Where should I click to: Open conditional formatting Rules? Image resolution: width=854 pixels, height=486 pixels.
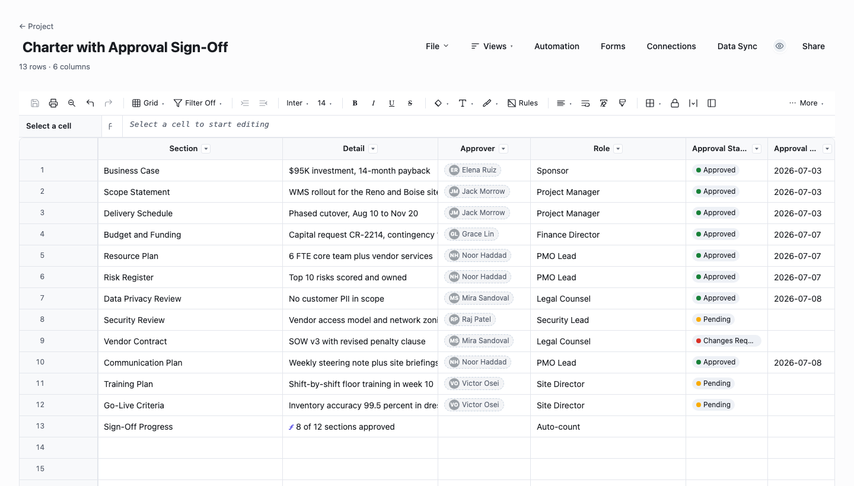(x=522, y=103)
